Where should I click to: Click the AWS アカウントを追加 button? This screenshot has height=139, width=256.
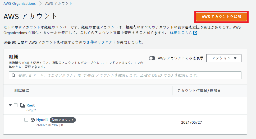[x=221, y=17]
